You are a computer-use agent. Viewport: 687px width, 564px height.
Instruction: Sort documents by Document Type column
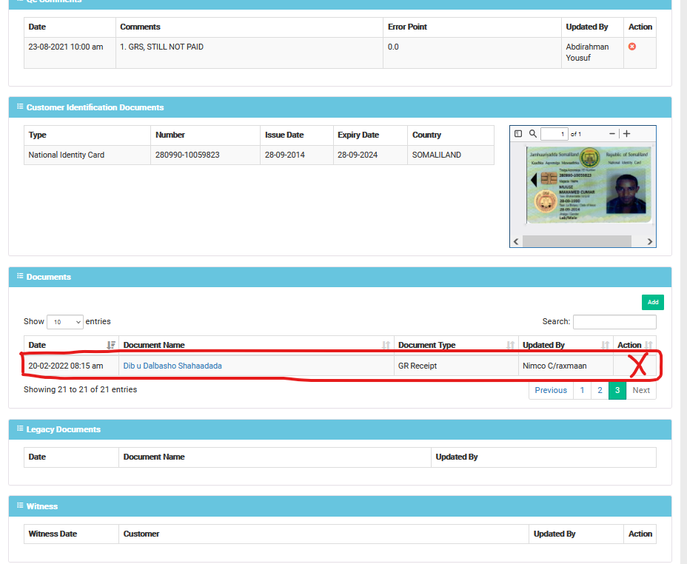coord(456,345)
